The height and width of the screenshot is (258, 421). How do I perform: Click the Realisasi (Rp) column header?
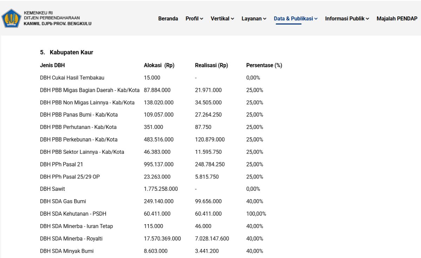[x=212, y=65]
